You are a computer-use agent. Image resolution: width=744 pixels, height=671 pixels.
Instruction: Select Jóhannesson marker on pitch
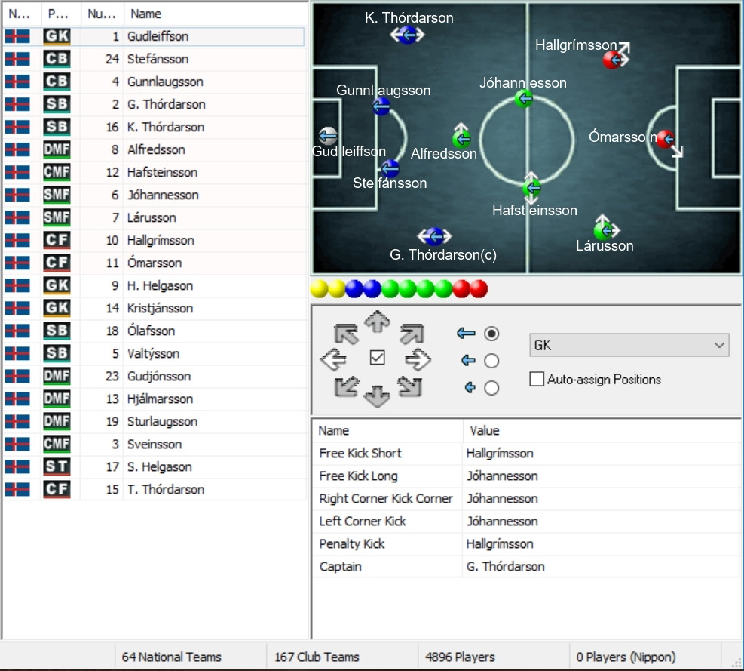(x=524, y=99)
